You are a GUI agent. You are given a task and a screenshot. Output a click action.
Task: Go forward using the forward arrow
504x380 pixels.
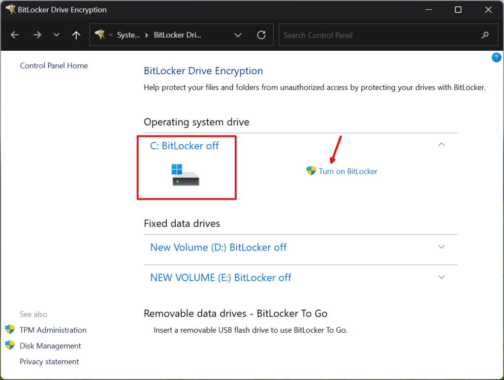pos(37,35)
